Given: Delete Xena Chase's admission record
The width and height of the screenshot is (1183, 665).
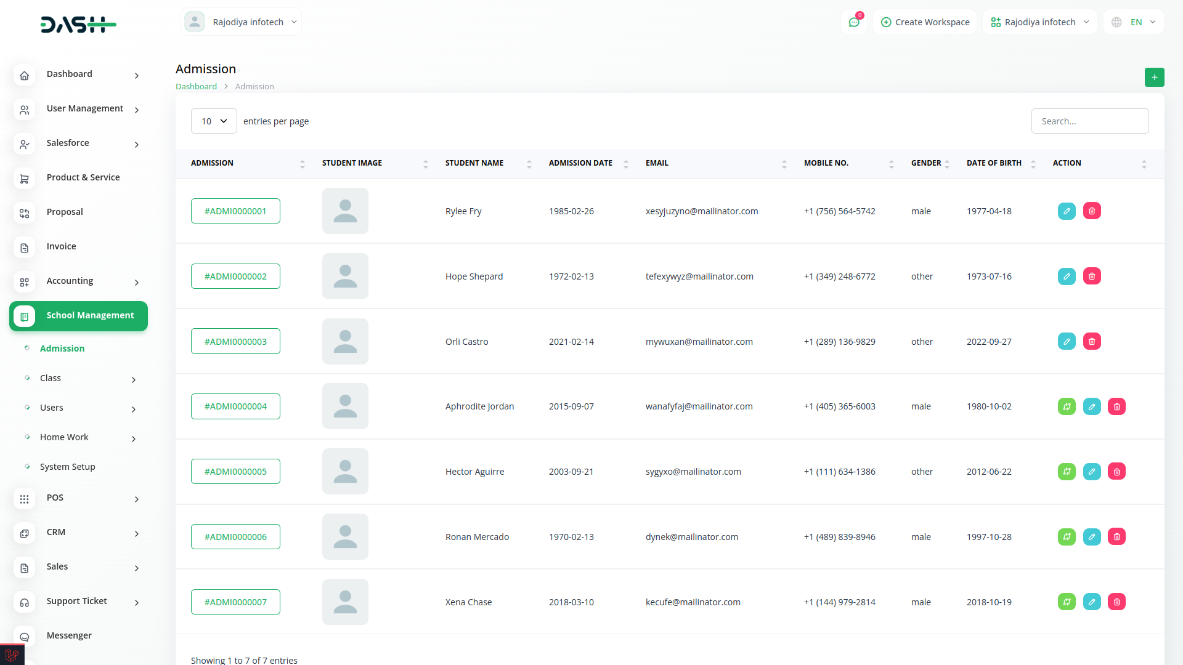Looking at the screenshot, I should 1116,602.
